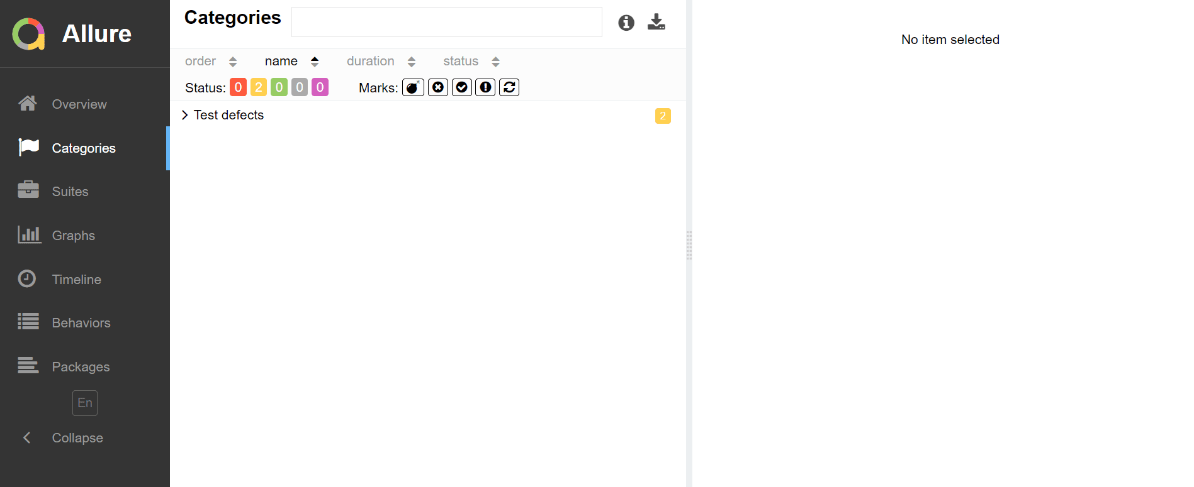Toggle the x-circle mark filter

point(438,87)
